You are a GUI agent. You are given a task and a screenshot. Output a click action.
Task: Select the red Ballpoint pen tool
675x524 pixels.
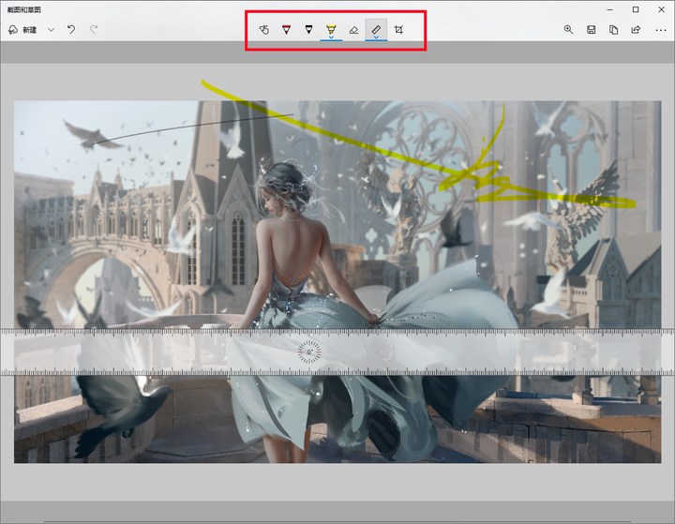click(x=286, y=30)
